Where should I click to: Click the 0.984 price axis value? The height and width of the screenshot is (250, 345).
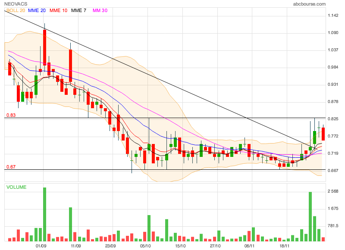pyautogui.click(x=333, y=67)
